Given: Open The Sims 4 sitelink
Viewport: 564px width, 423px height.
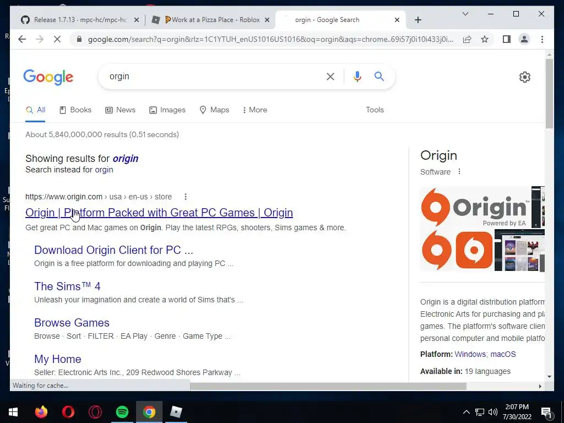Looking at the screenshot, I should coord(67,286).
